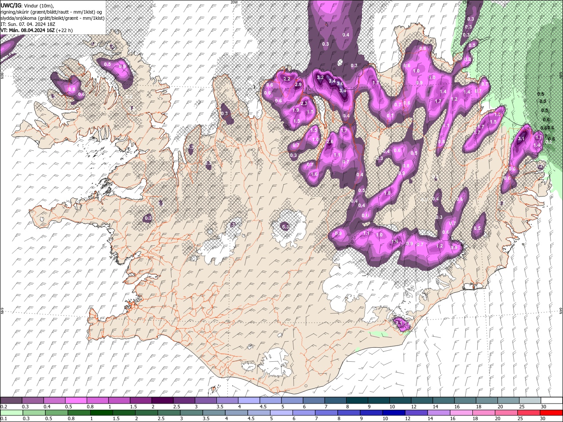Pick the grey-blue 3.5–4 swatch in the lower legend row
The image size is (563, 422).
coord(214,413)
